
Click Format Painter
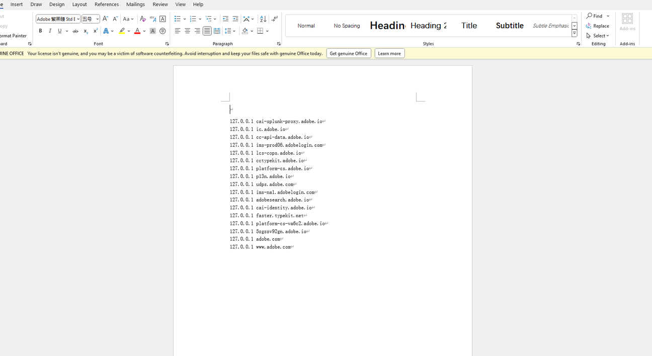(x=13, y=36)
